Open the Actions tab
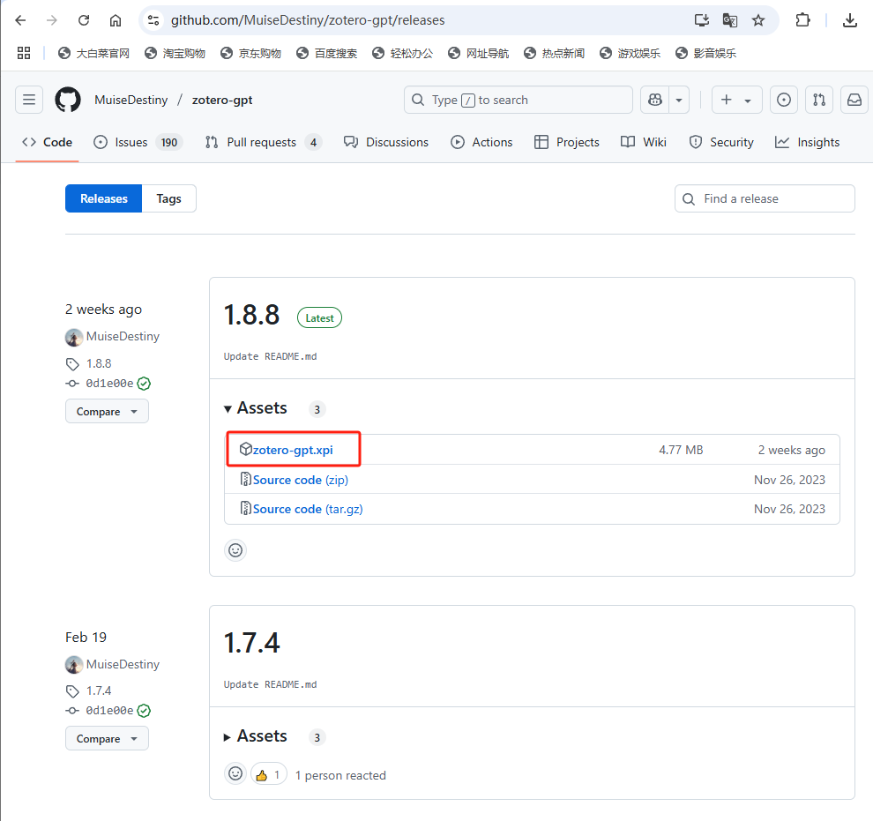The width and height of the screenshot is (873, 821). coord(481,143)
